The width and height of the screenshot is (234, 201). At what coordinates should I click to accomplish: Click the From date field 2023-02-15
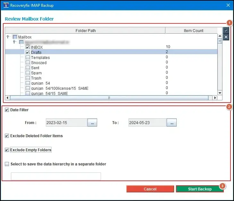tap(66, 122)
